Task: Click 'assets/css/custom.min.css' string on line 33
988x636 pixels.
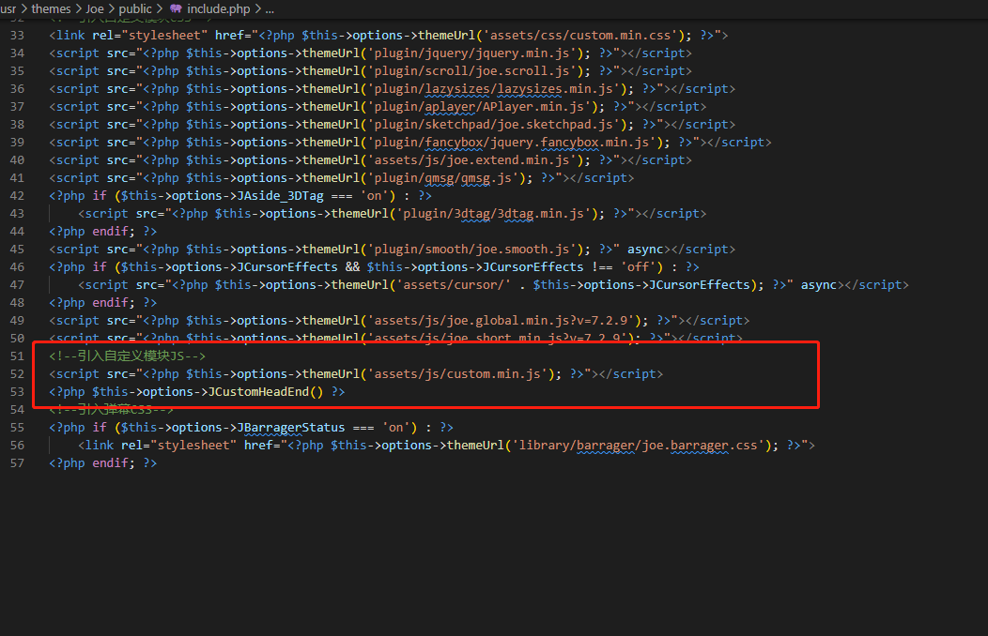Action: [580, 36]
